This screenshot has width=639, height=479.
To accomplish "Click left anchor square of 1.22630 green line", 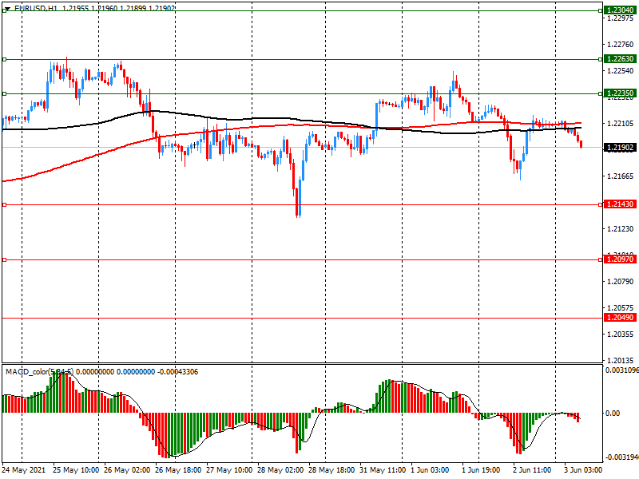I will pyautogui.click(x=4, y=59).
